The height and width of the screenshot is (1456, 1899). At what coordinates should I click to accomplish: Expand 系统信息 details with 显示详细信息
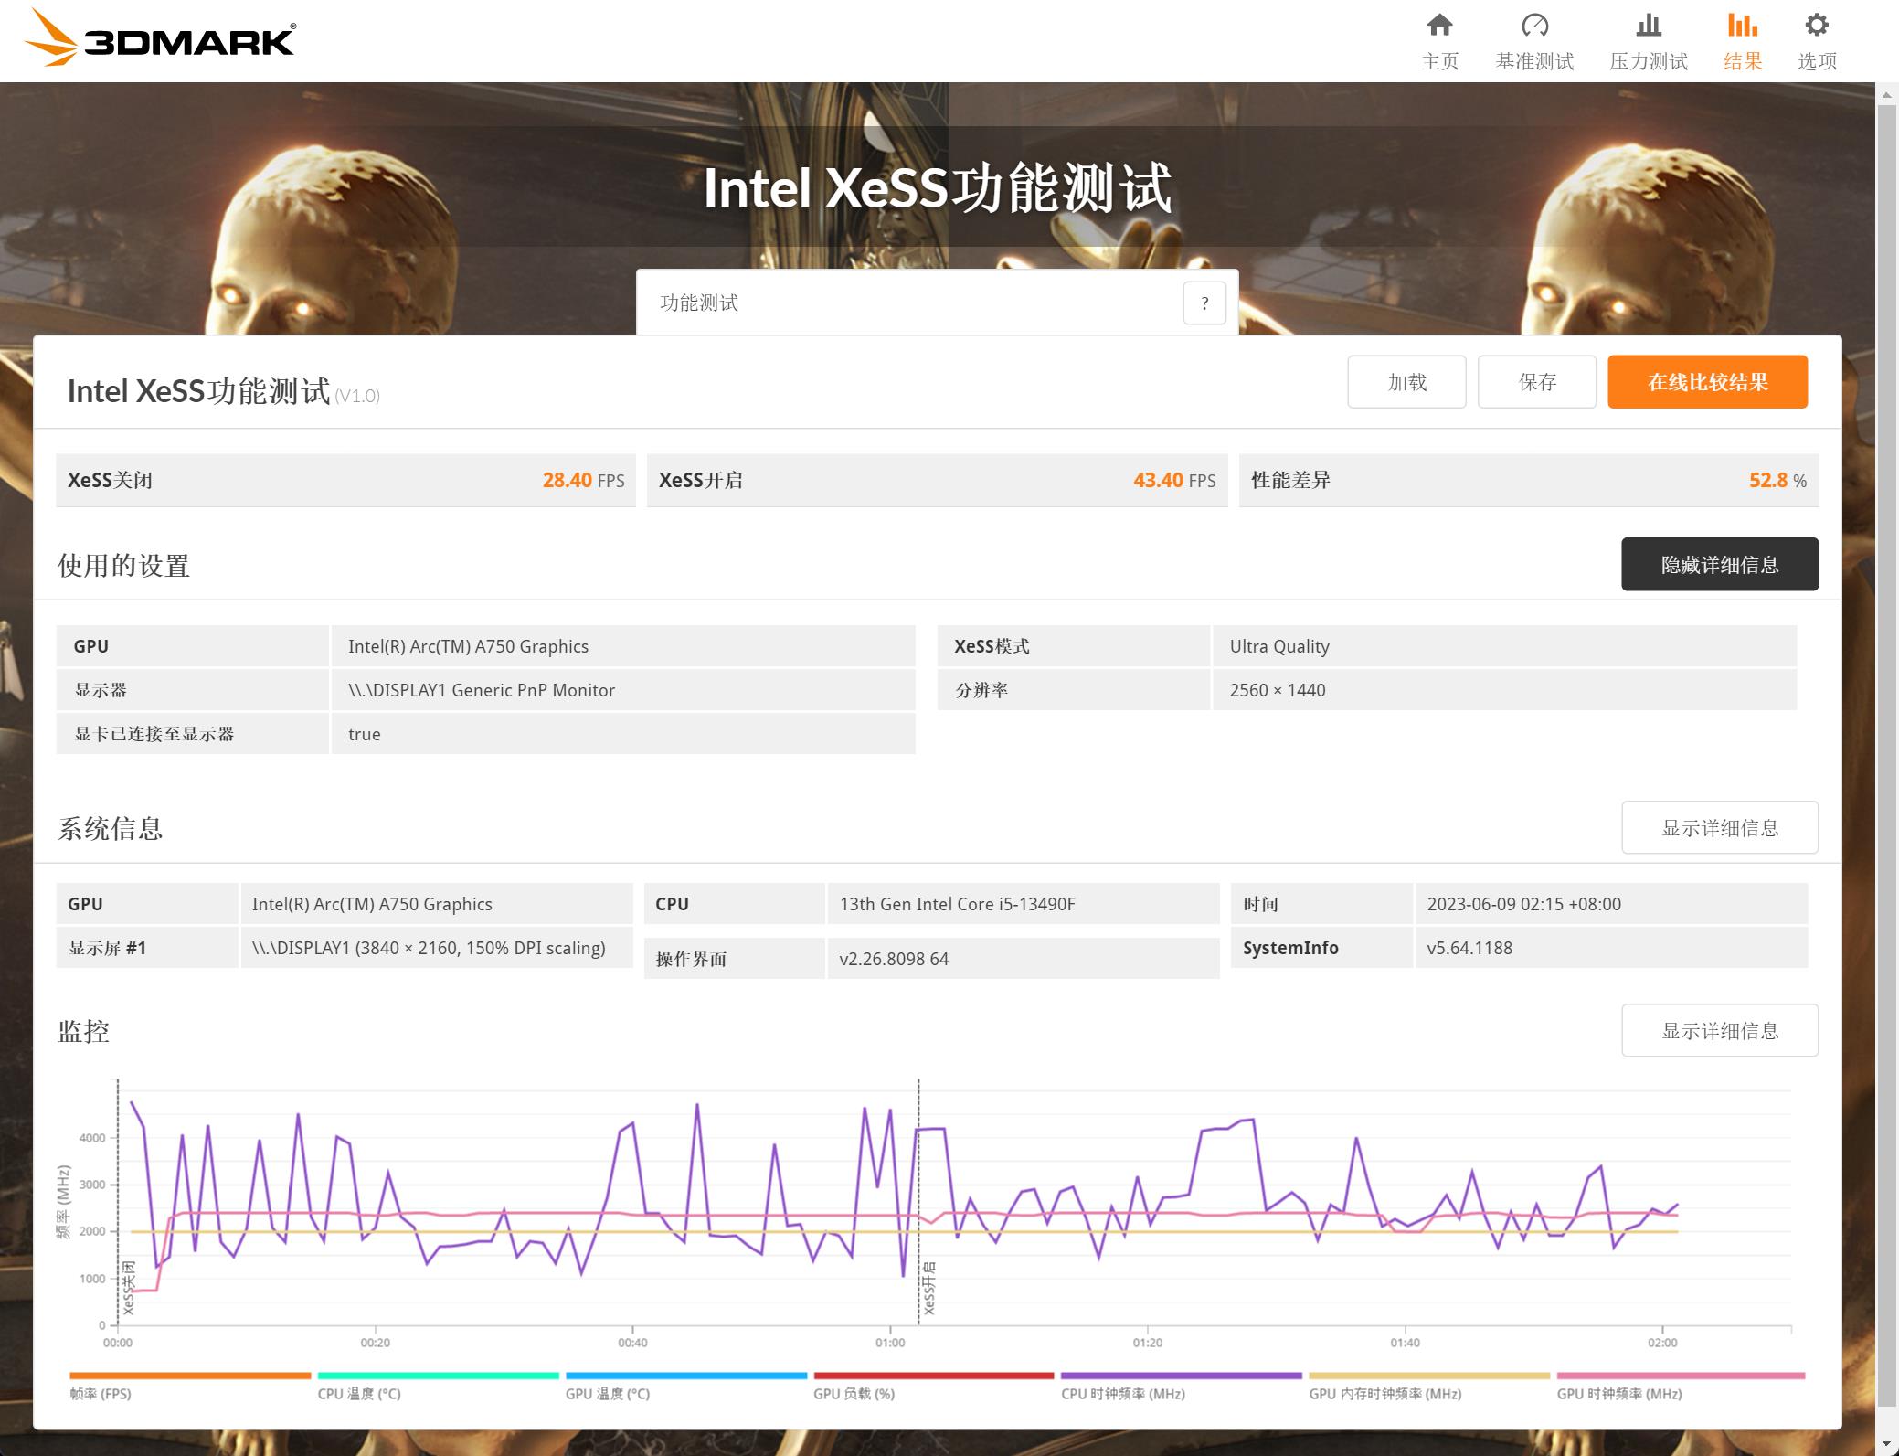(x=1719, y=827)
